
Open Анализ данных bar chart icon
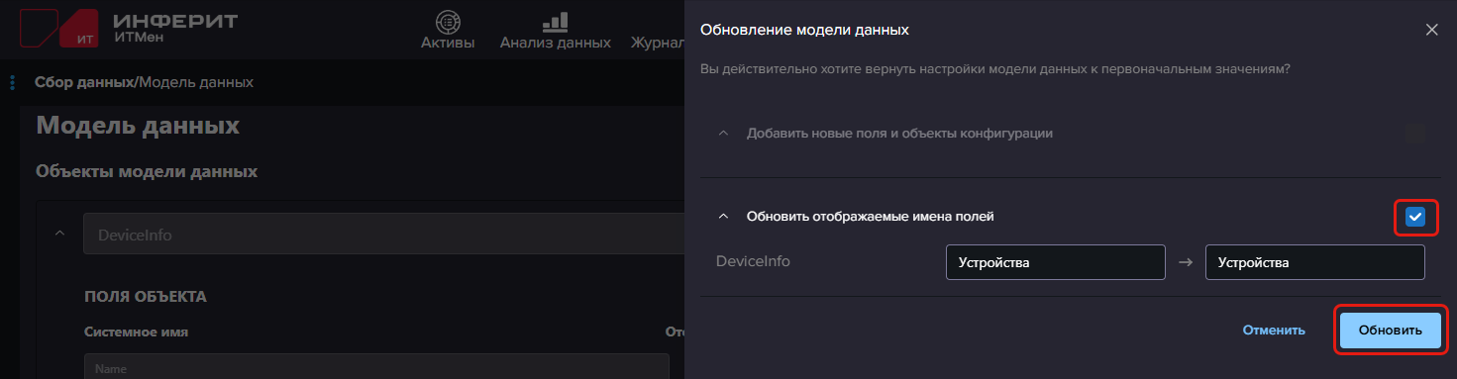pos(555,21)
